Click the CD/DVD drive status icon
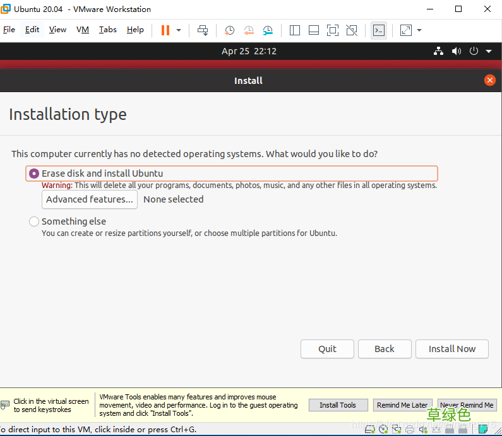502x436 pixels. tap(383, 429)
